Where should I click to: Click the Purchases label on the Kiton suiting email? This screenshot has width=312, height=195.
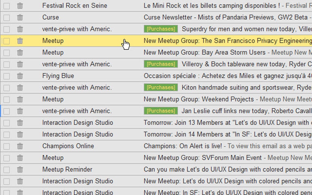(160, 87)
